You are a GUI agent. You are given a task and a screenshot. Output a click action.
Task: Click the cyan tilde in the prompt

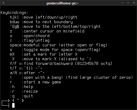point(18,99)
